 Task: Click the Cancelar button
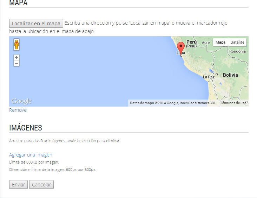coord(41,185)
